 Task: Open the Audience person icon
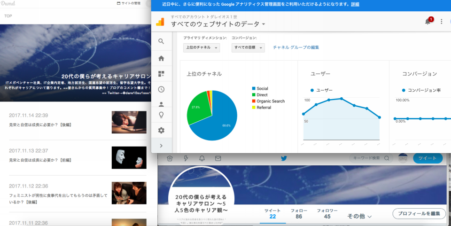[161, 104]
